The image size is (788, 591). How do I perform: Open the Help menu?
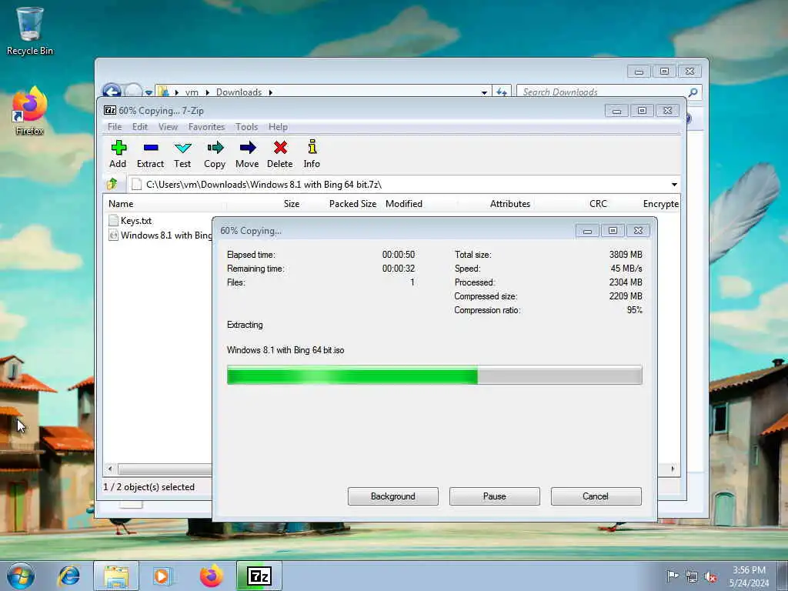278,127
